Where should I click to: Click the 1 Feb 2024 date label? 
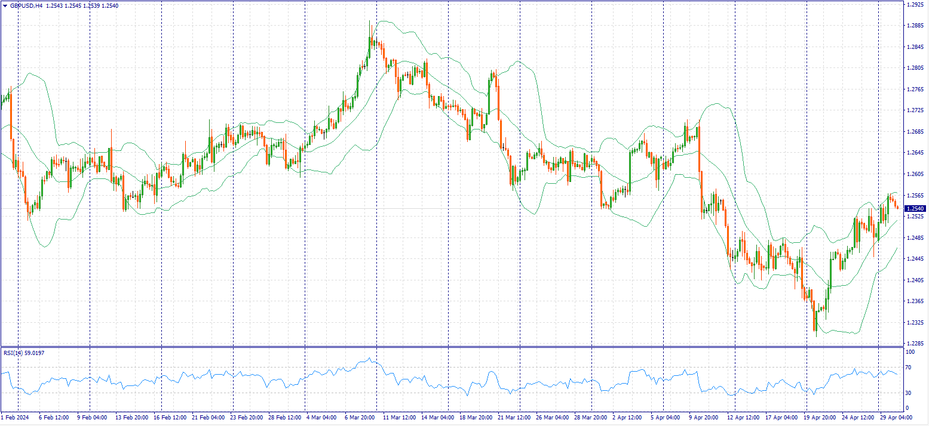pos(15,417)
